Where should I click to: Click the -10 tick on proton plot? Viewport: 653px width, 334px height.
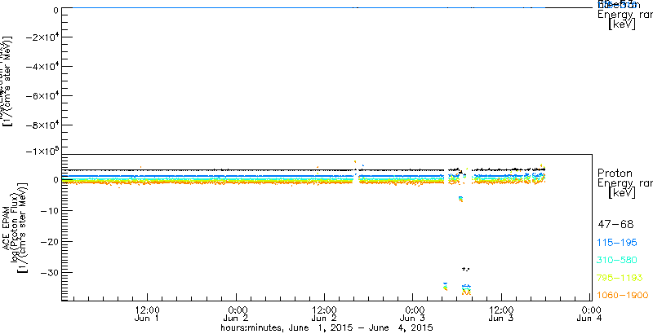(49, 211)
